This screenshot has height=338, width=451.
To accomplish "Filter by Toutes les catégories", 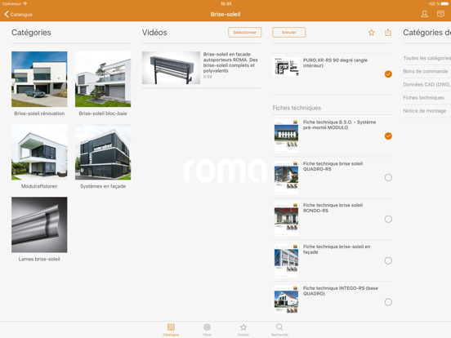I will [426, 58].
